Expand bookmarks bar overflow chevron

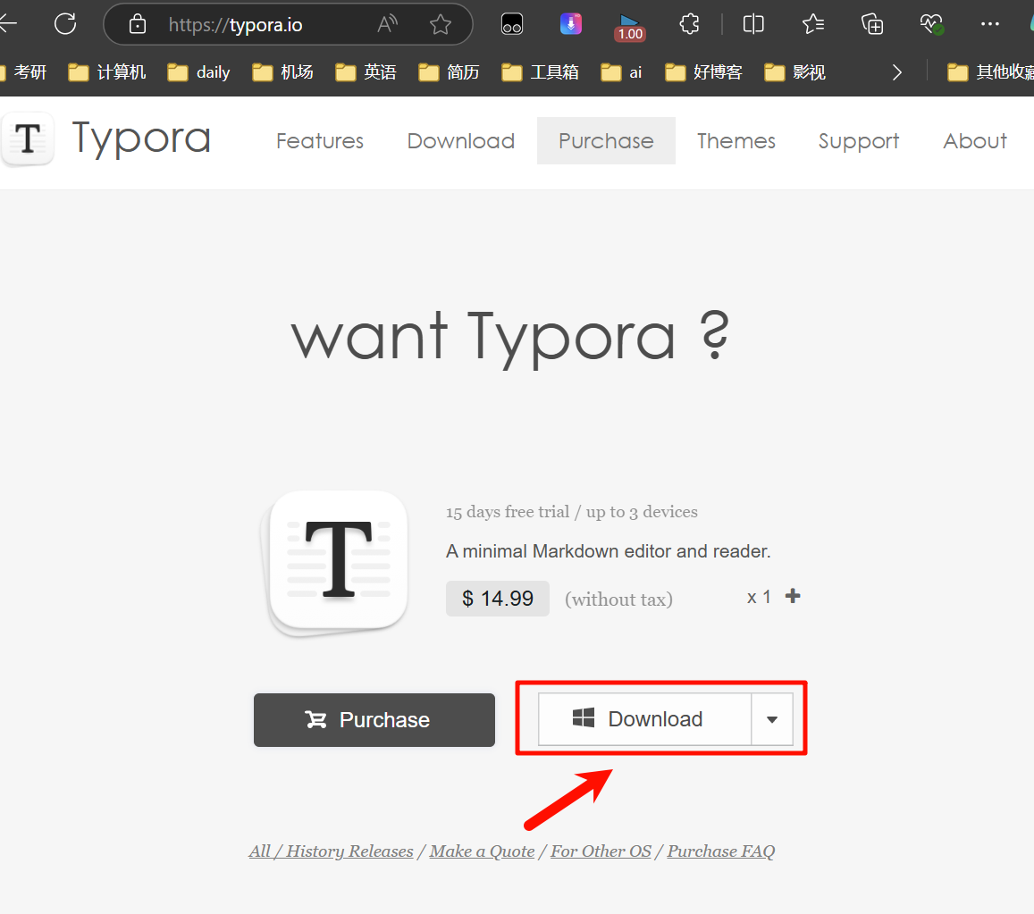[x=897, y=71]
